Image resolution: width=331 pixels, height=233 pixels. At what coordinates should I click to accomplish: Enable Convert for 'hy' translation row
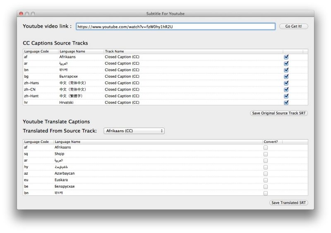(x=266, y=167)
